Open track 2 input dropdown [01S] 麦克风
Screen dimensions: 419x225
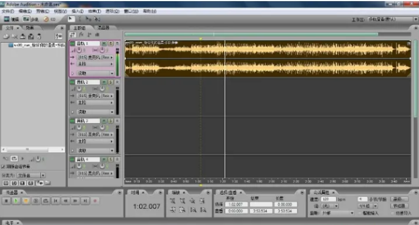click(95, 96)
